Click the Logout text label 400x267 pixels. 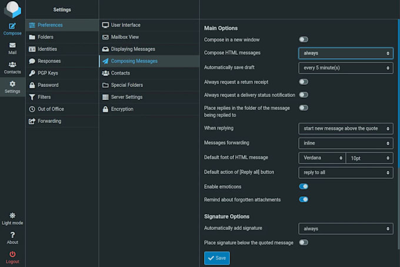[x=12, y=262]
